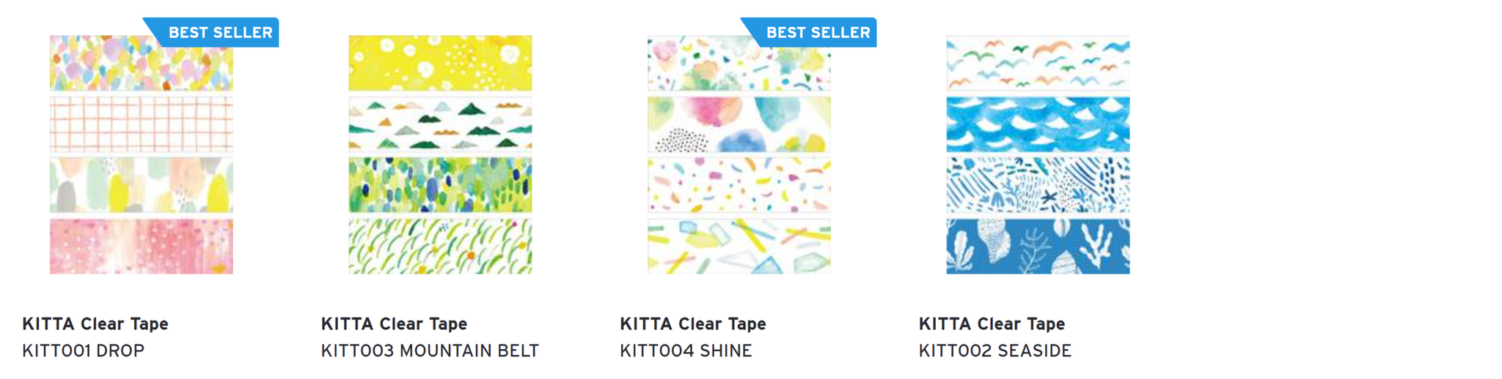This screenshot has width=1502, height=379.
Task: Select the blue wave tape strip in SEASIDE
Action: click(x=1038, y=124)
